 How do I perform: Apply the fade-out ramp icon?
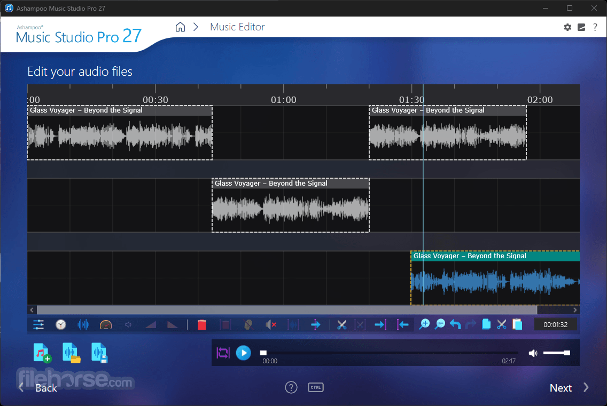172,324
